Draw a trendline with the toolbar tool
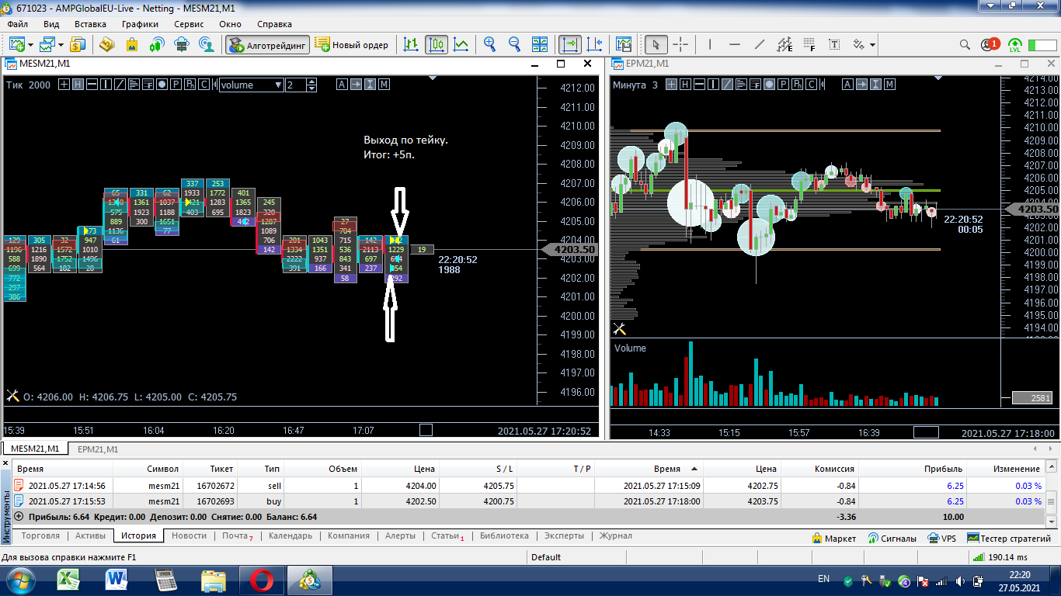Screen dimensions: 1061x596 [760, 45]
